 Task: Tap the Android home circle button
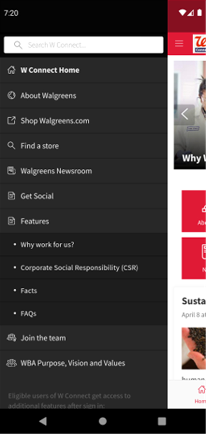coord(103,421)
